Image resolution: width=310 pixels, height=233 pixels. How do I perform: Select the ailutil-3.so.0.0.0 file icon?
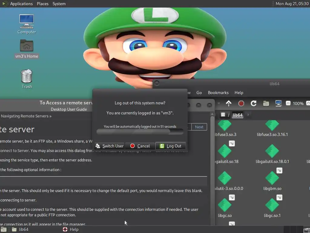(x=225, y=178)
